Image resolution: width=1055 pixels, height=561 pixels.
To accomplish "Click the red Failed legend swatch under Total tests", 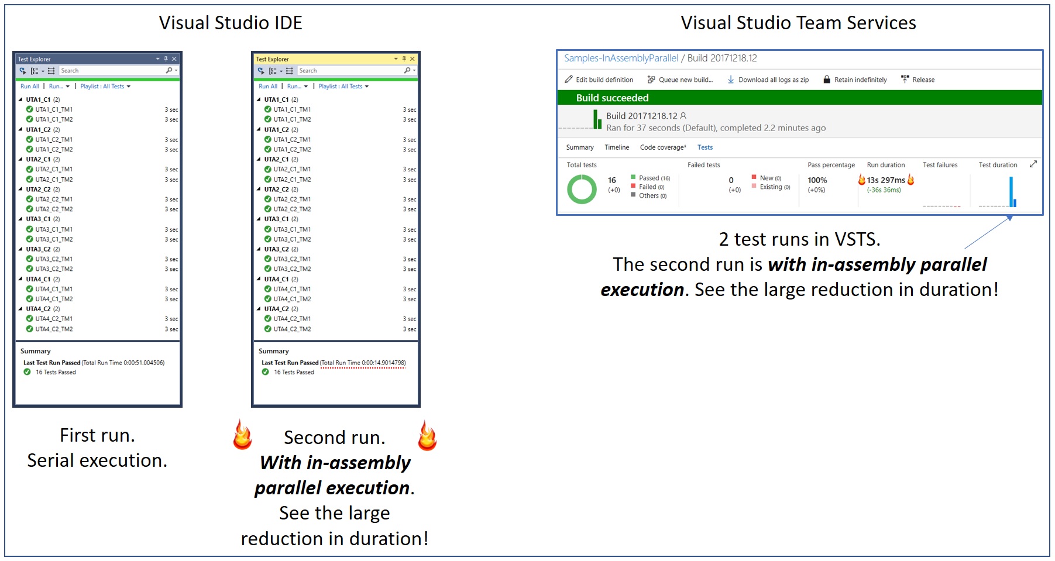I will point(633,186).
